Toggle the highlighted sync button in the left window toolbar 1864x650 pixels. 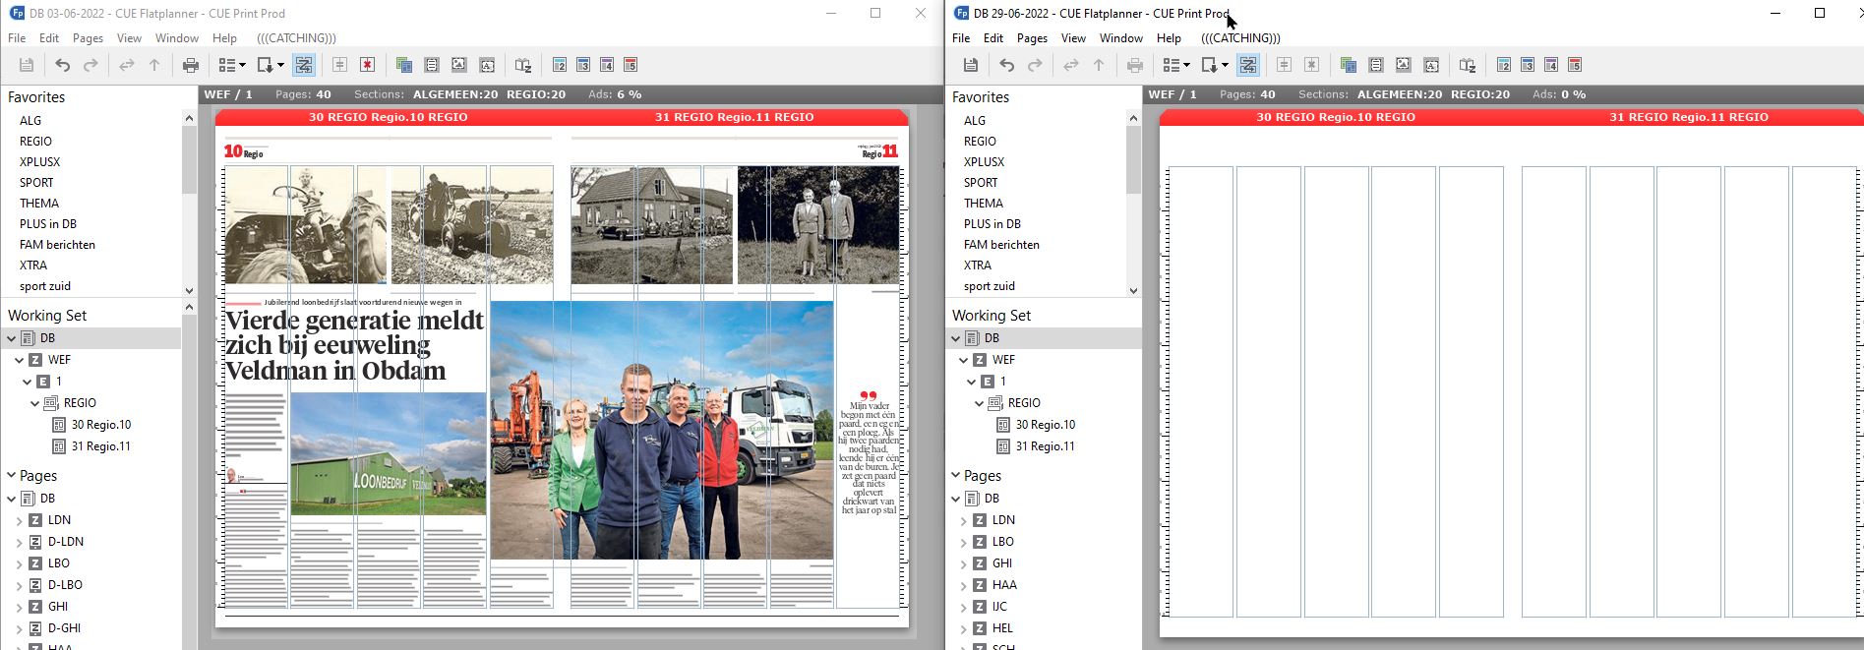[x=304, y=65]
